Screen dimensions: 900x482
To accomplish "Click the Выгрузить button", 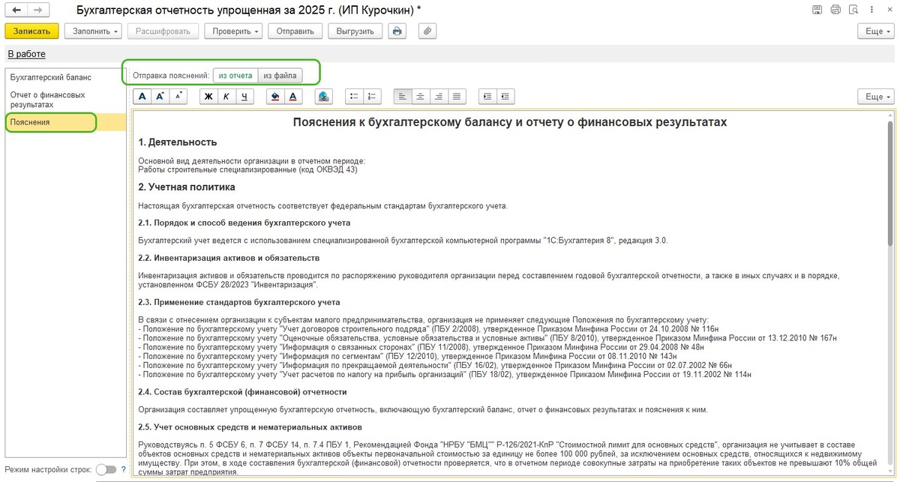I will click(355, 31).
